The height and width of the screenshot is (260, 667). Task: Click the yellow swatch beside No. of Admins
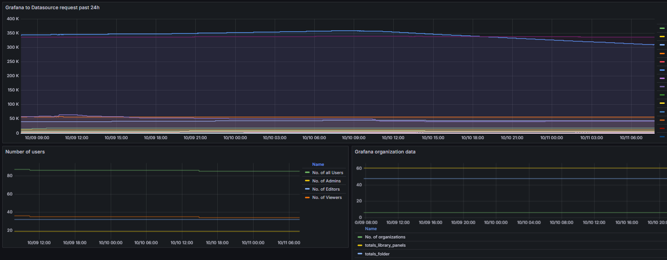tap(307, 181)
